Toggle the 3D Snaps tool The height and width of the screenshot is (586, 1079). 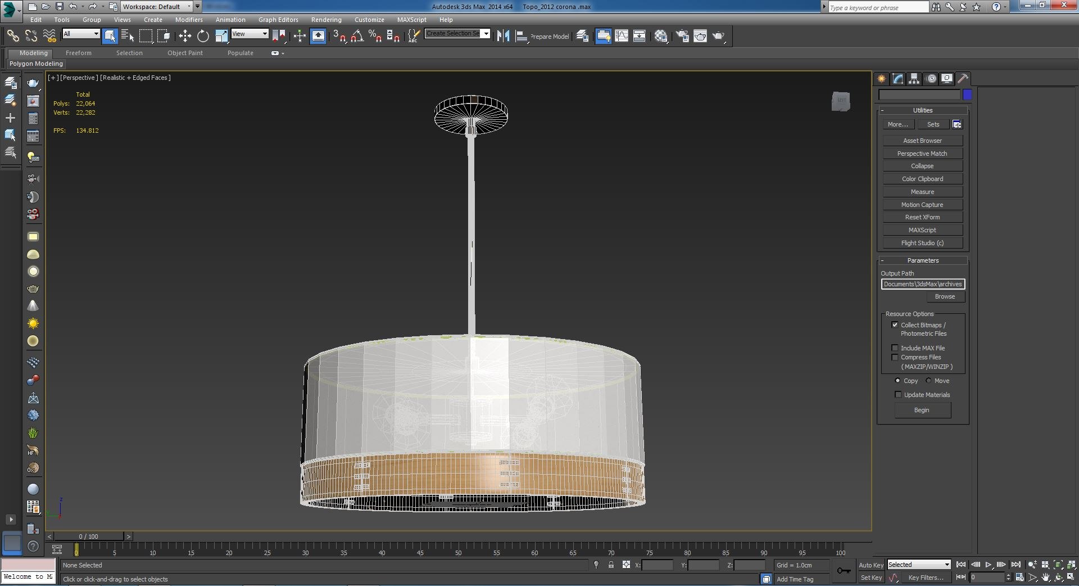coord(339,36)
